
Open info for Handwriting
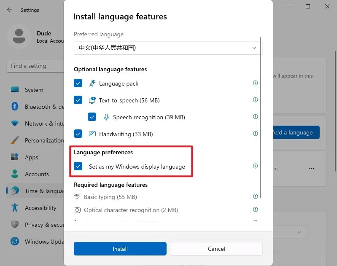click(255, 134)
